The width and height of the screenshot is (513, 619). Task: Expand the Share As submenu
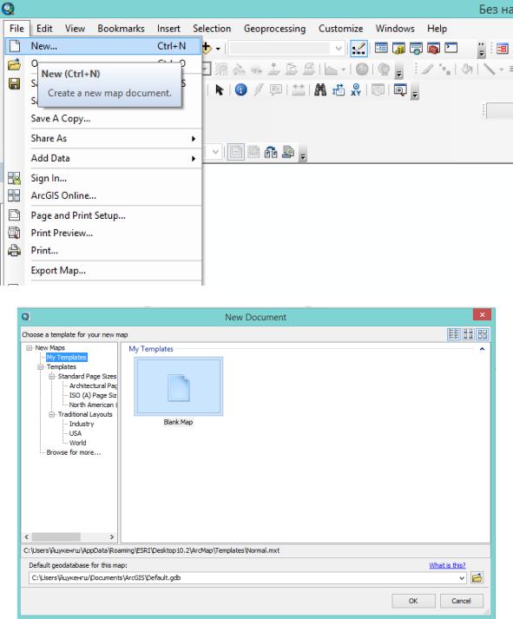(194, 139)
